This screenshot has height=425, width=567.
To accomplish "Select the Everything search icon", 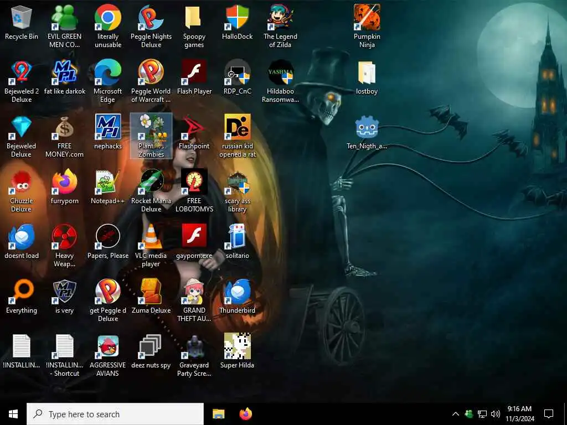I will coord(22,297).
